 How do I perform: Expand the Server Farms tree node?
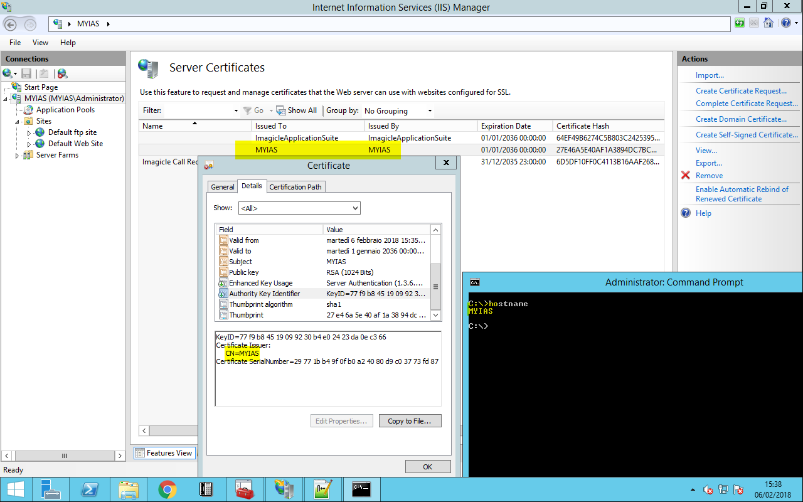17,156
